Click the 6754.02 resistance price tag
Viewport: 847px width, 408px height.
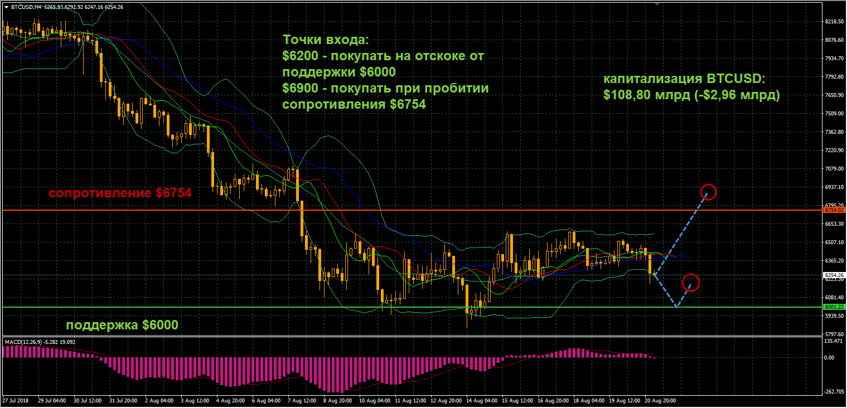[834, 210]
